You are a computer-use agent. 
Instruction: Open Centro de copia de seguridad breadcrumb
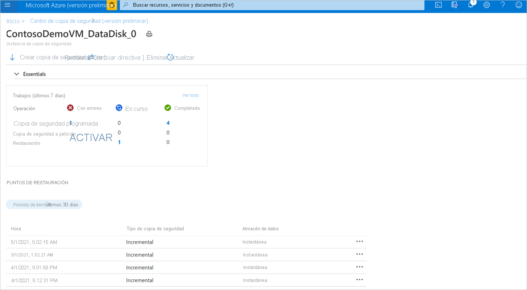click(x=89, y=21)
